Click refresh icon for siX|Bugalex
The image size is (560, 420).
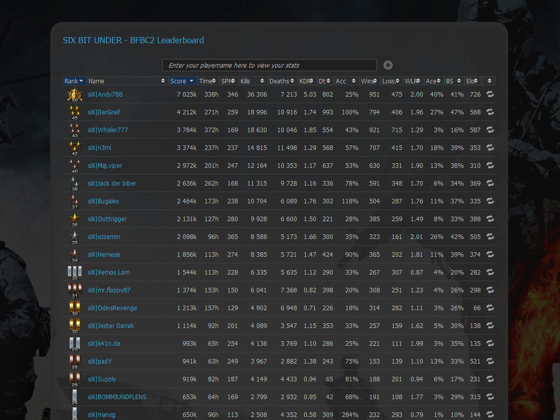490,201
